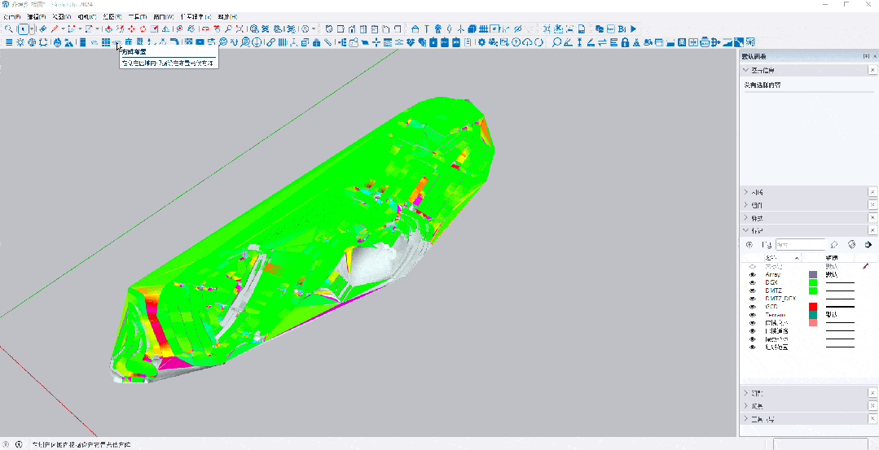
Task: Choose the Line pencil tool
Action: (x=55, y=29)
